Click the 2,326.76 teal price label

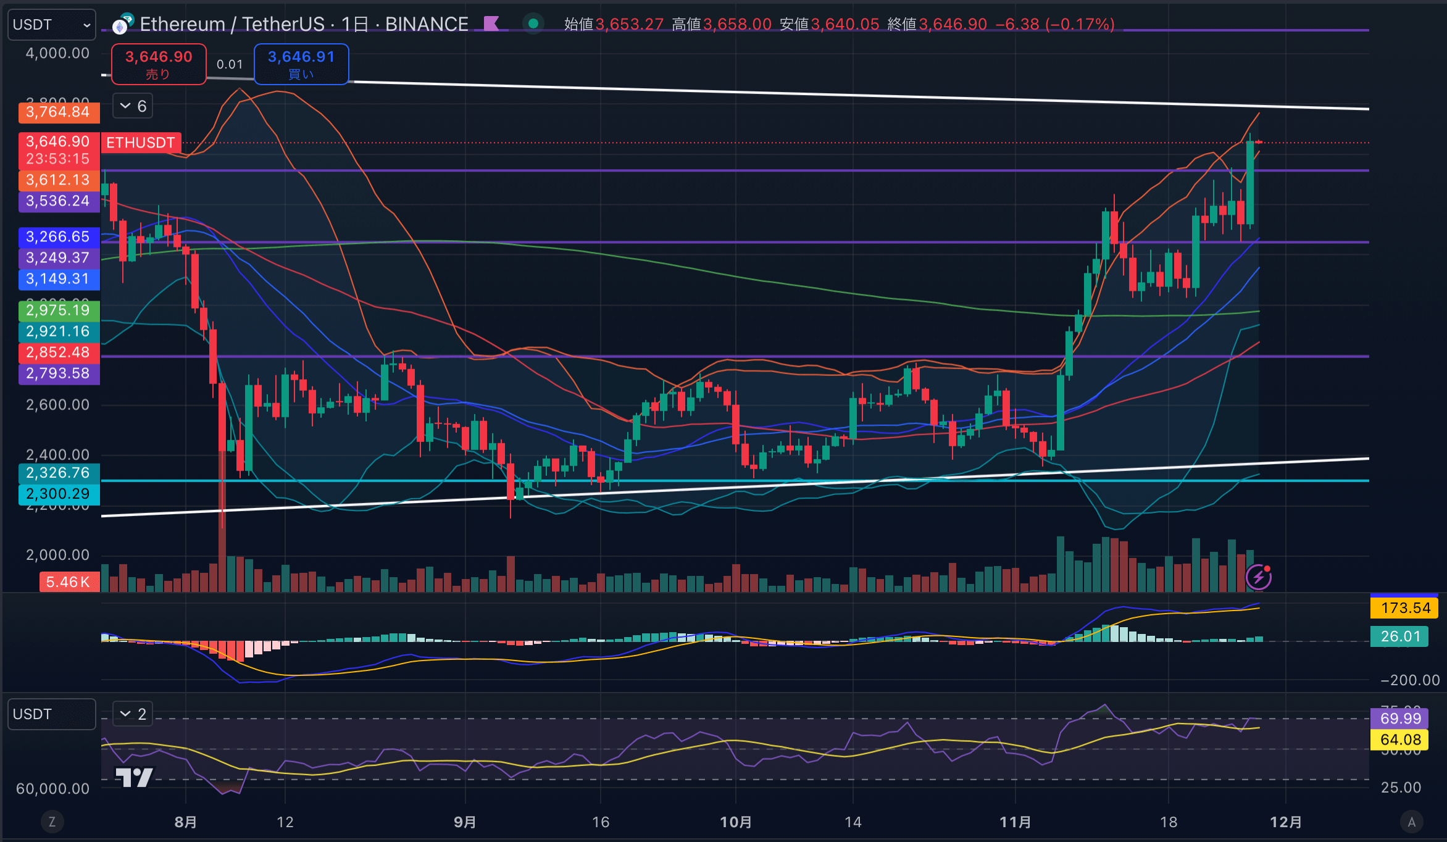coord(59,473)
